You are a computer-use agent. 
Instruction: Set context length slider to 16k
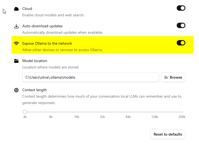coord(77,112)
